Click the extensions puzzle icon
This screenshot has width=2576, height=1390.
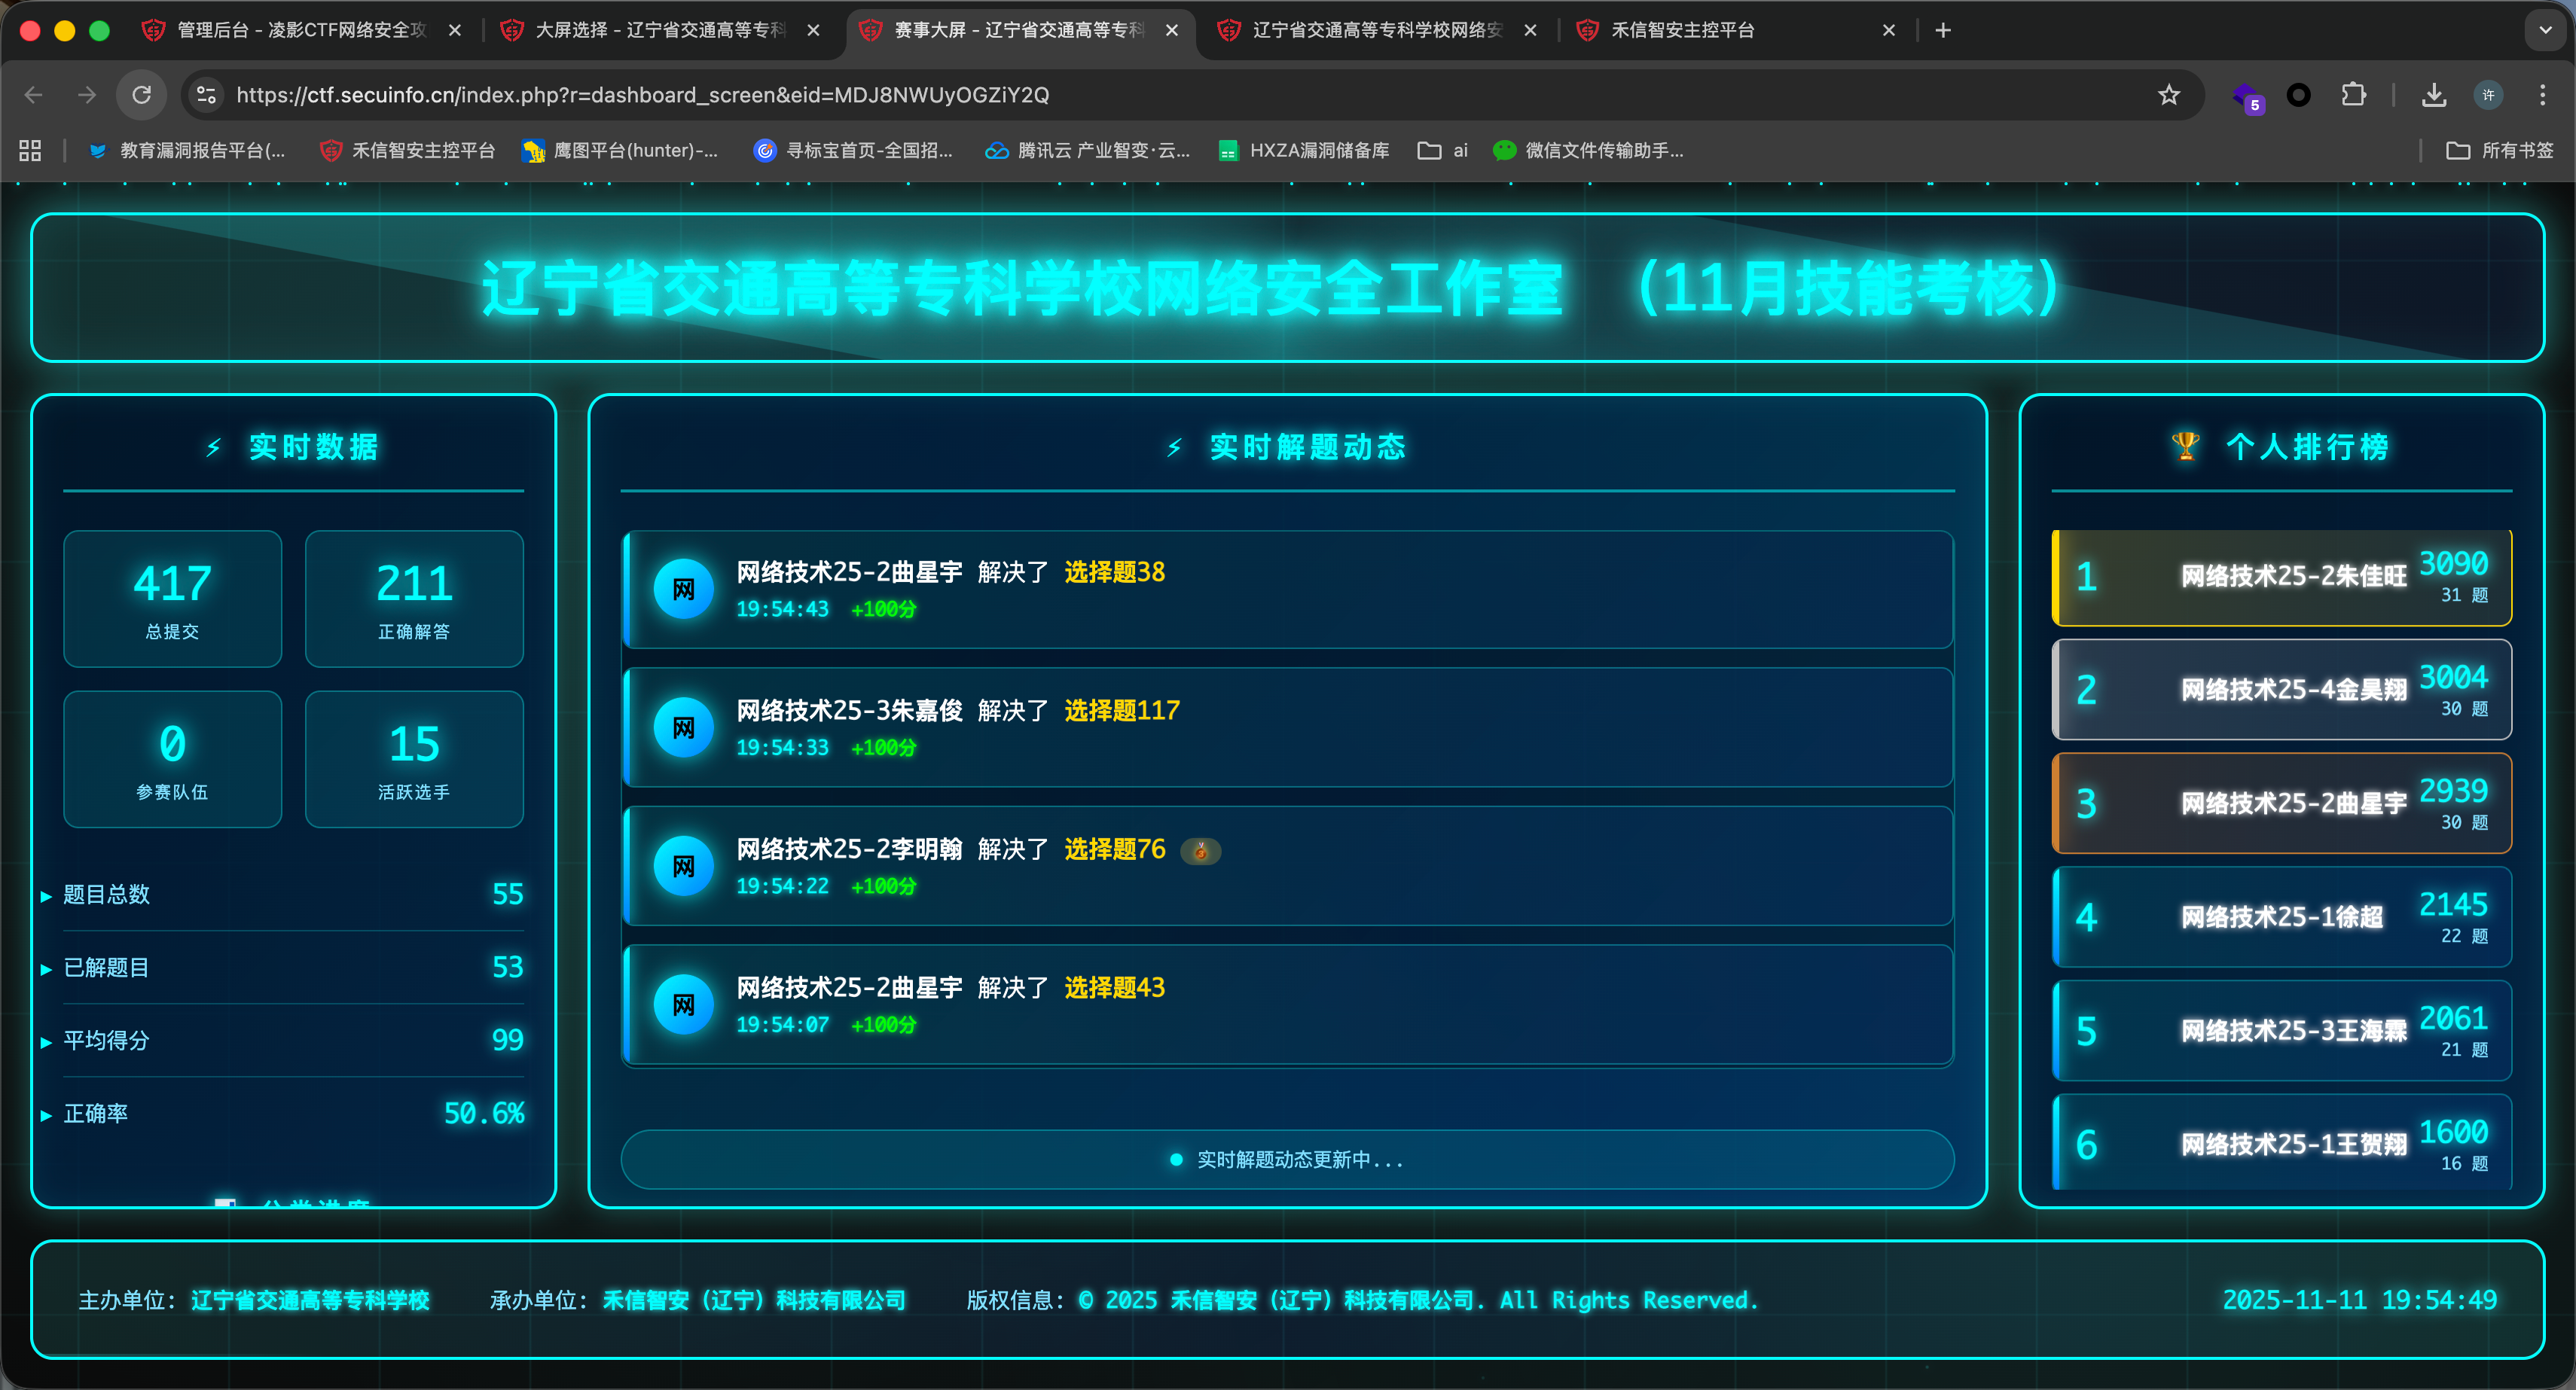(2354, 95)
